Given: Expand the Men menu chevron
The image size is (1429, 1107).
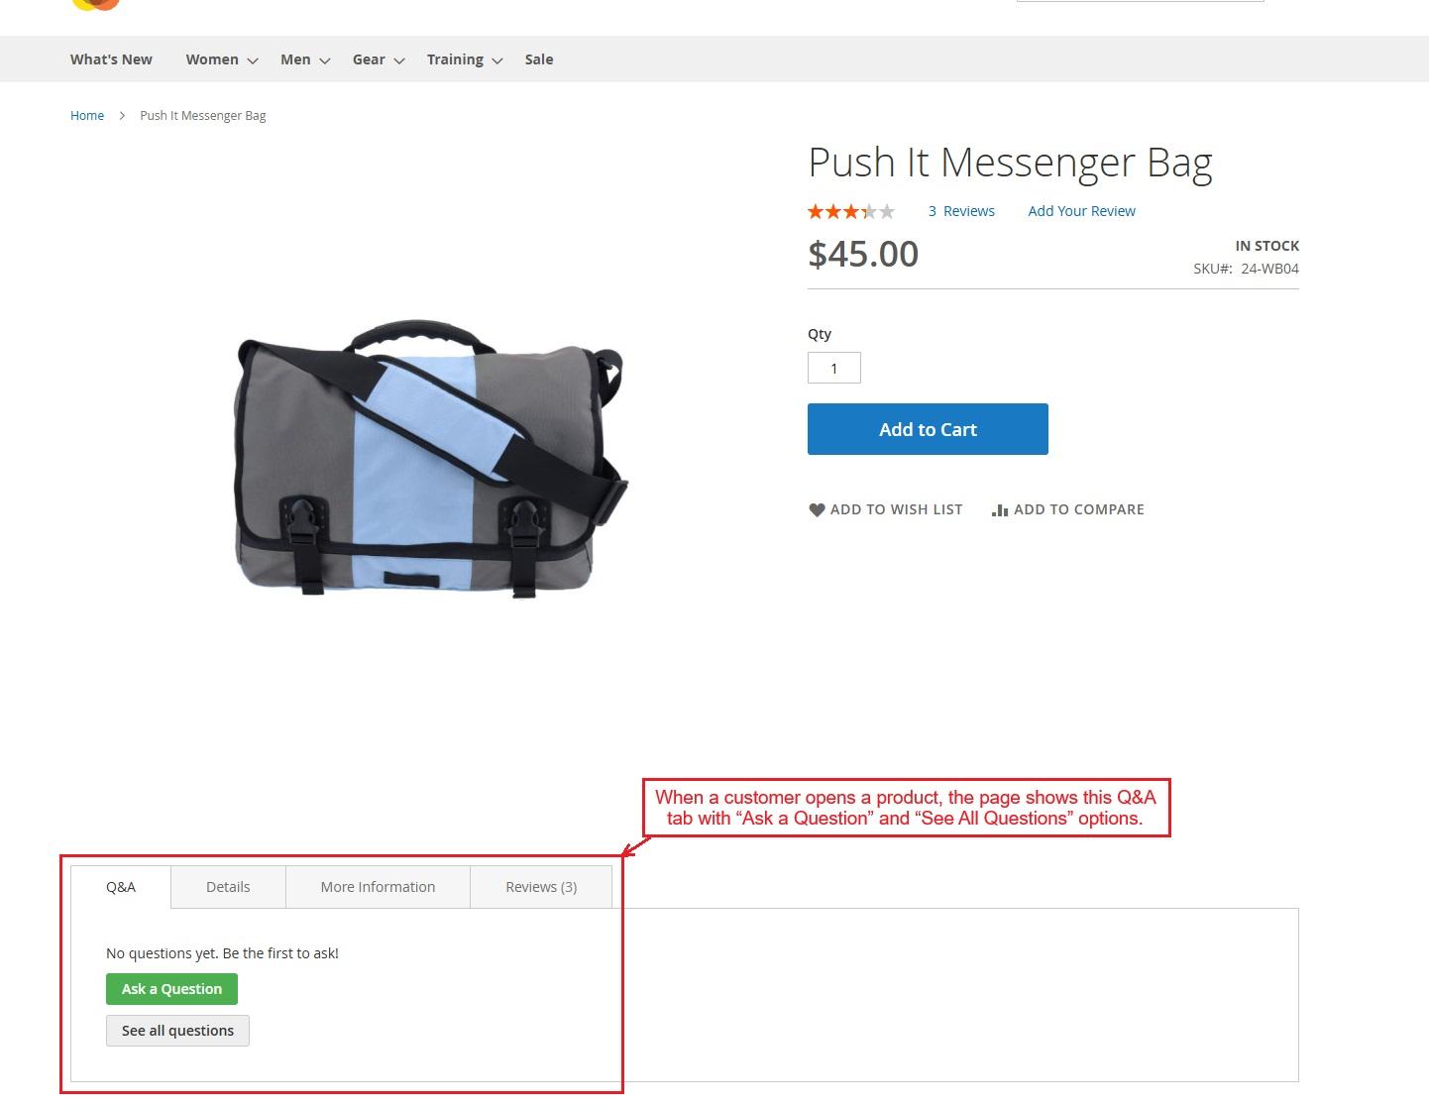Looking at the screenshot, I should click(324, 60).
